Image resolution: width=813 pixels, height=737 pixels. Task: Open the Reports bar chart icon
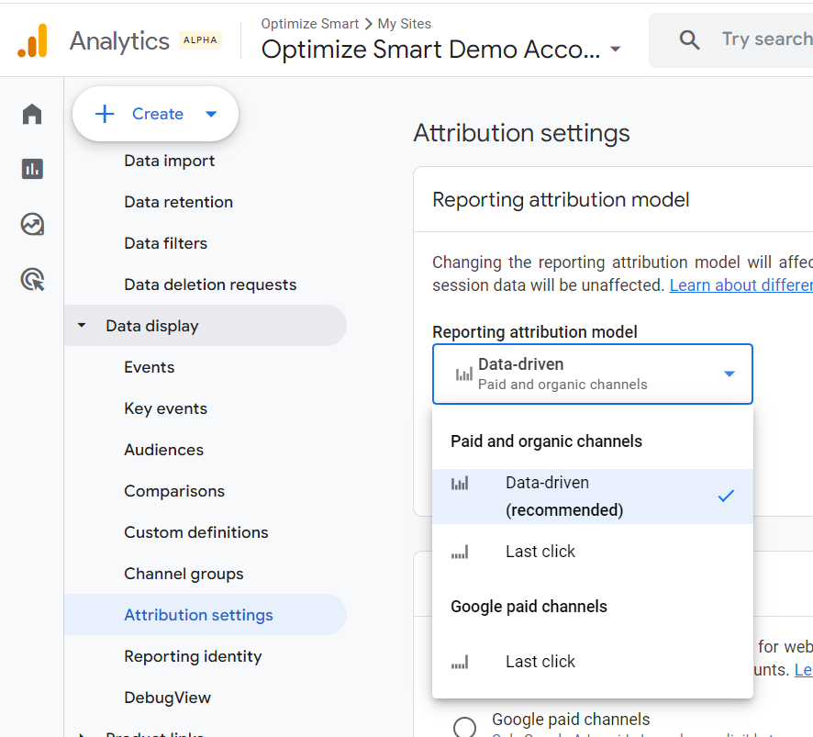[32, 169]
